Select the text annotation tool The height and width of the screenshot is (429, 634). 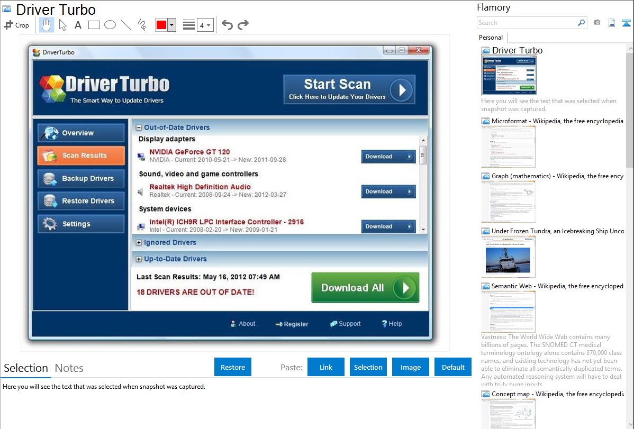coord(78,25)
